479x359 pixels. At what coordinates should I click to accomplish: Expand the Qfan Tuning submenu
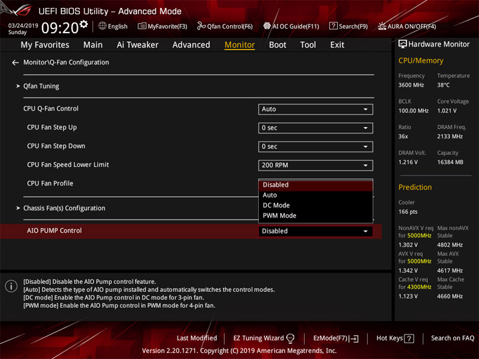point(41,86)
